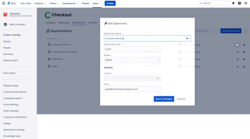Click the Search box in top bar
The width and height of the screenshot is (250, 139).
tap(214, 3)
